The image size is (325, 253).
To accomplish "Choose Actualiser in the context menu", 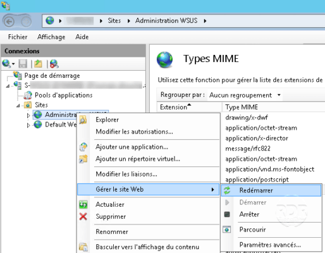I will click(x=149, y=204).
